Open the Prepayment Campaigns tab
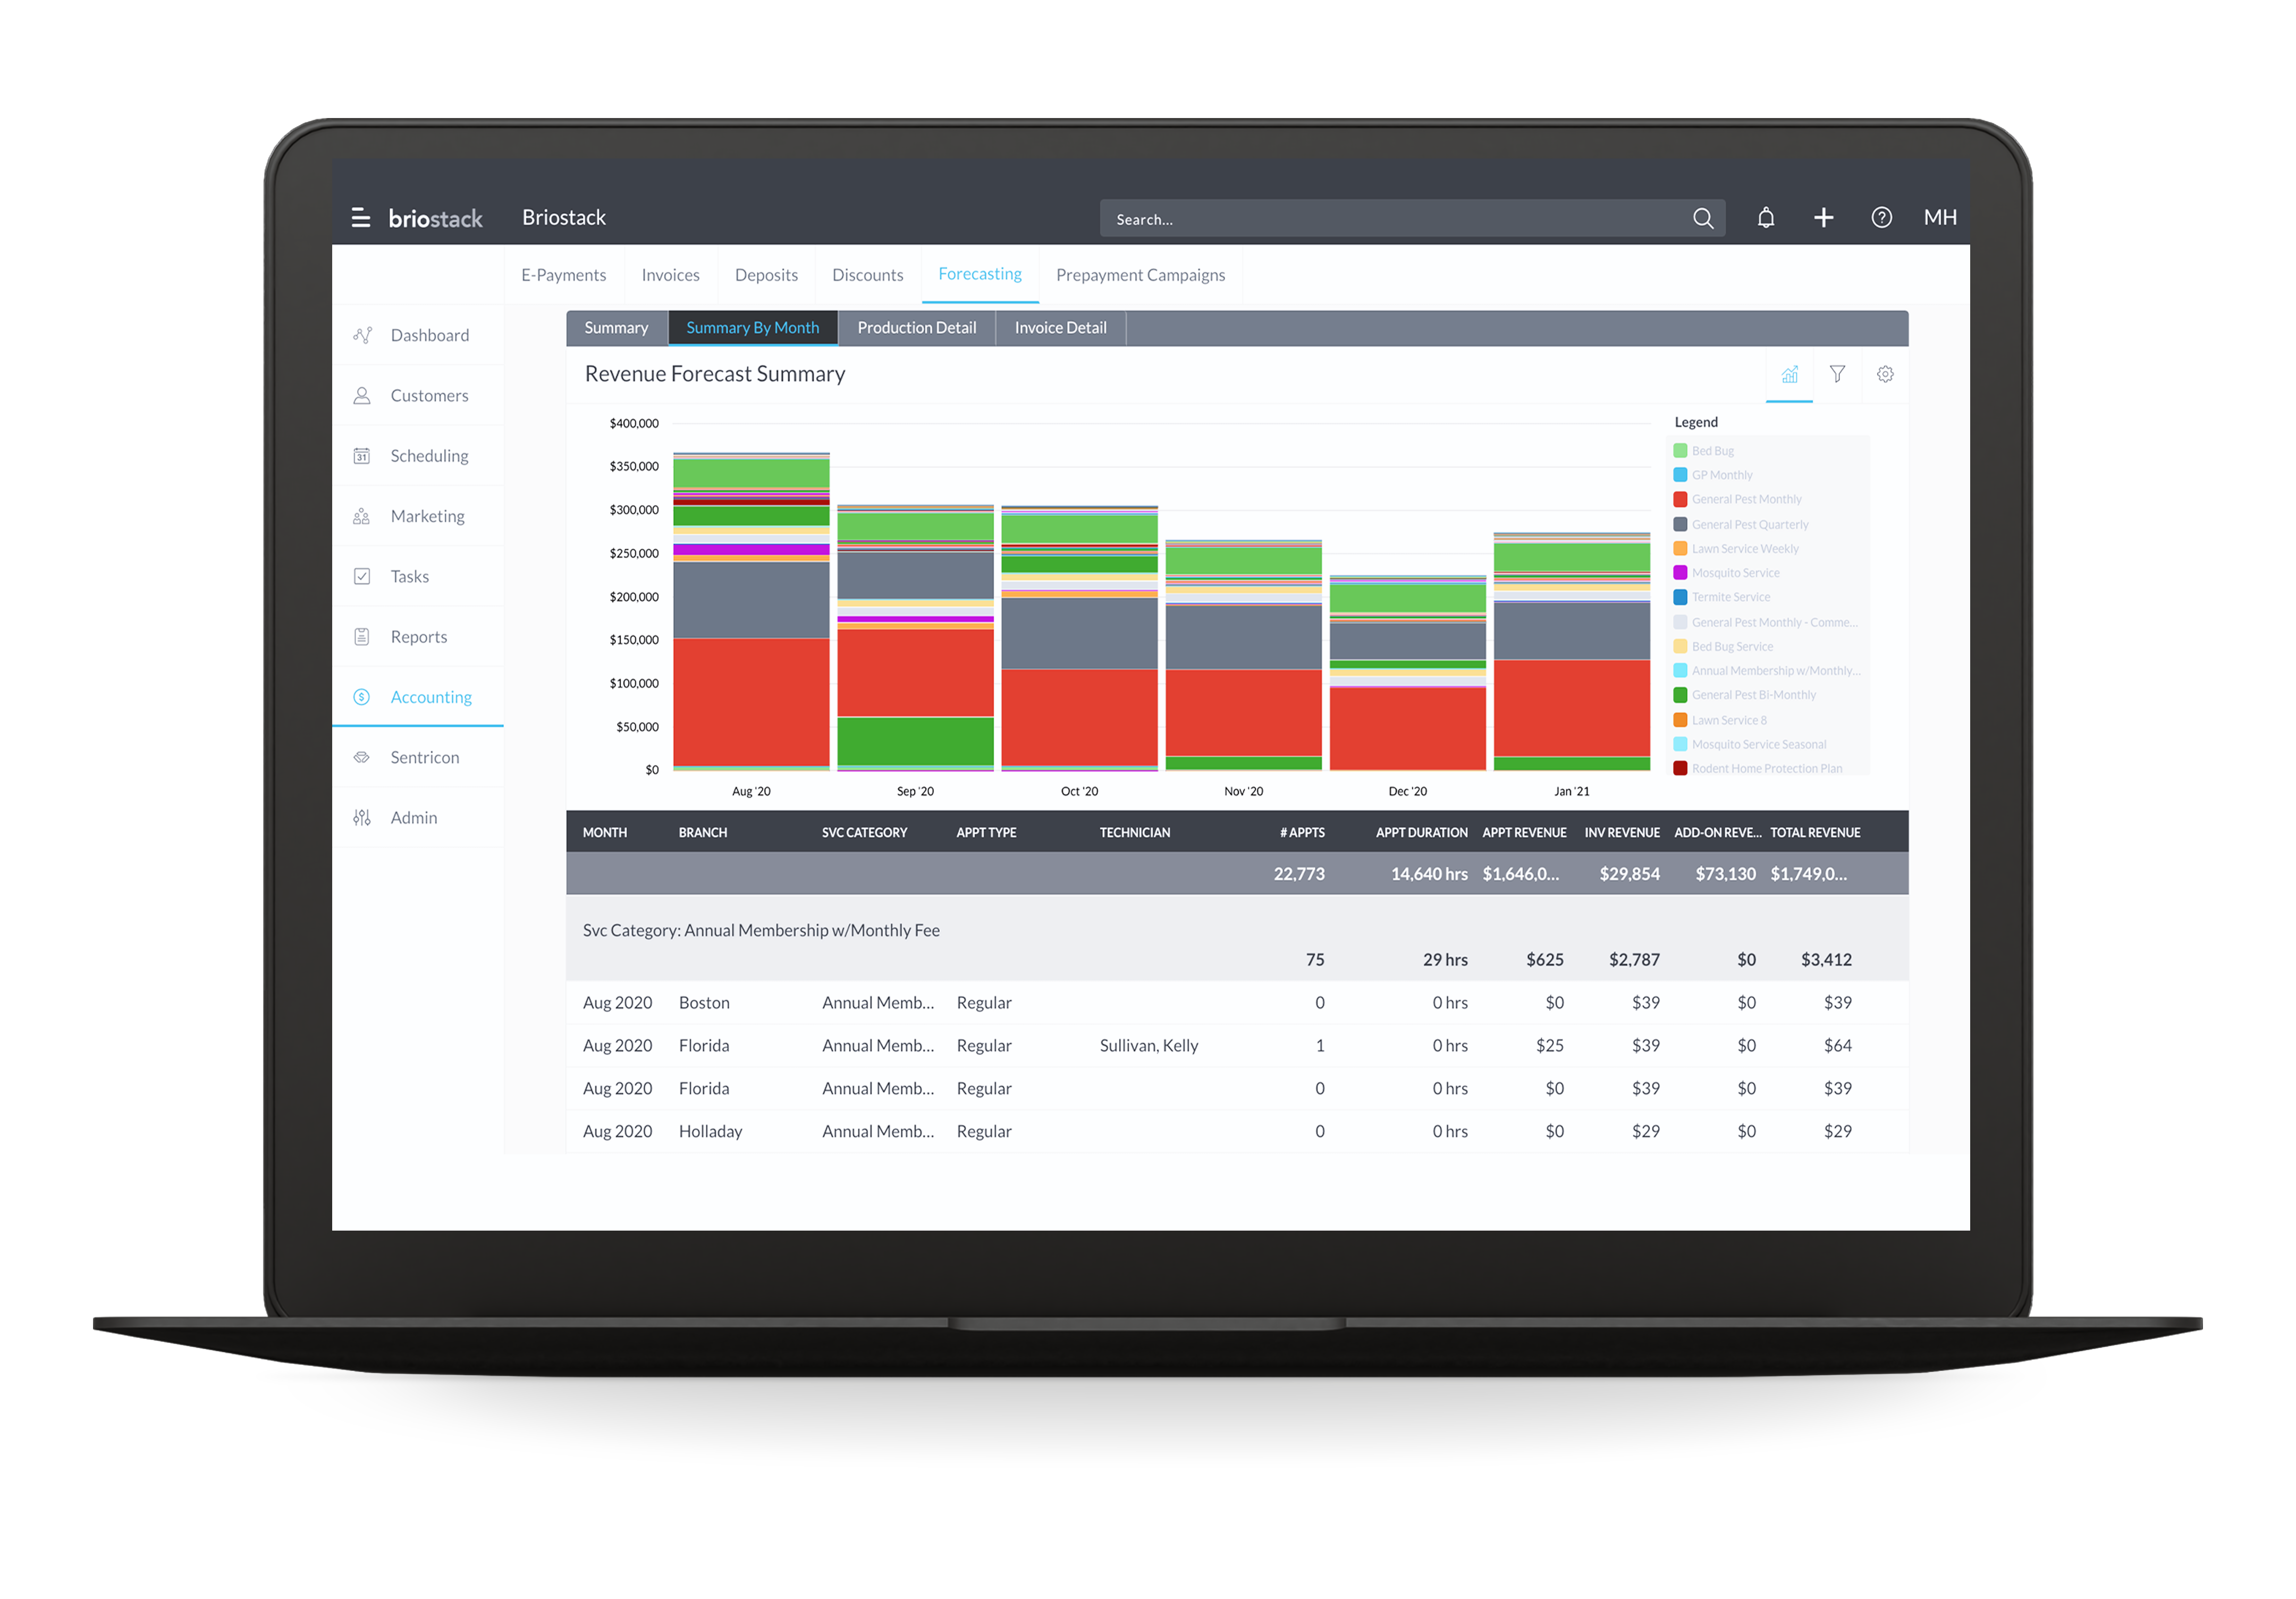This screenshot has height=1599, width=2296. (1140, 275)
